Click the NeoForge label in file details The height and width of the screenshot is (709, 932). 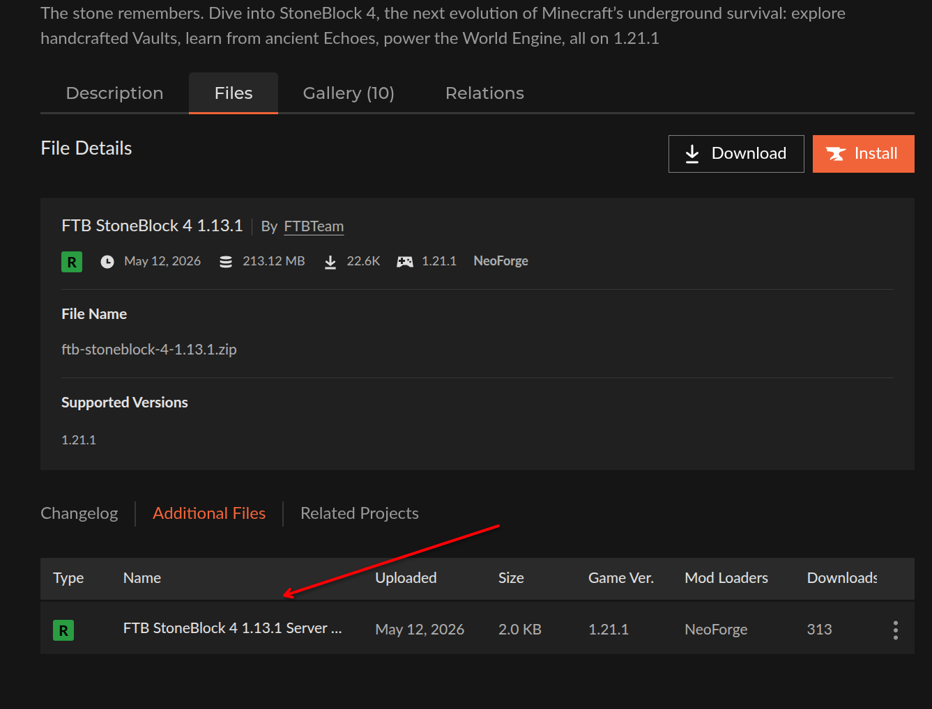[x=501, y=261]
